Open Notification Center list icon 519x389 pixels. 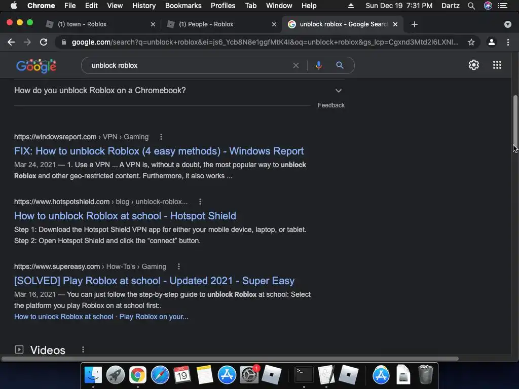click(x=503, y=6)
